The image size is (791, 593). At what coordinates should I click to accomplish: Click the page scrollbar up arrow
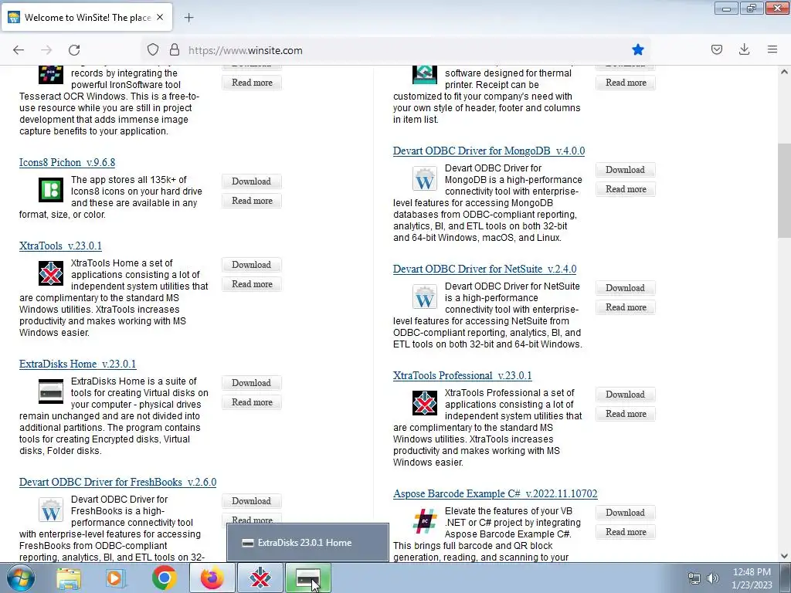pyautogui.click(x=784, y=72)
